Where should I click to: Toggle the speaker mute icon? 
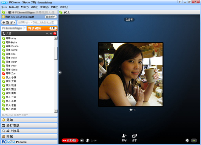coord(82,141)
